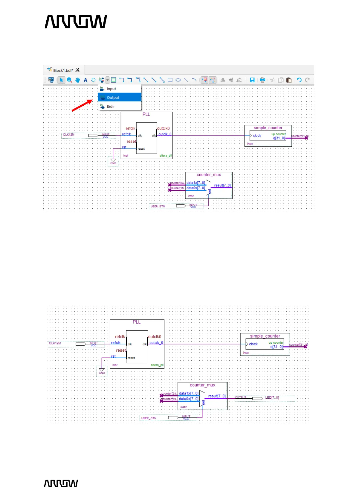Select the Block tool
The image size is (356, 504).
[114, 80]
